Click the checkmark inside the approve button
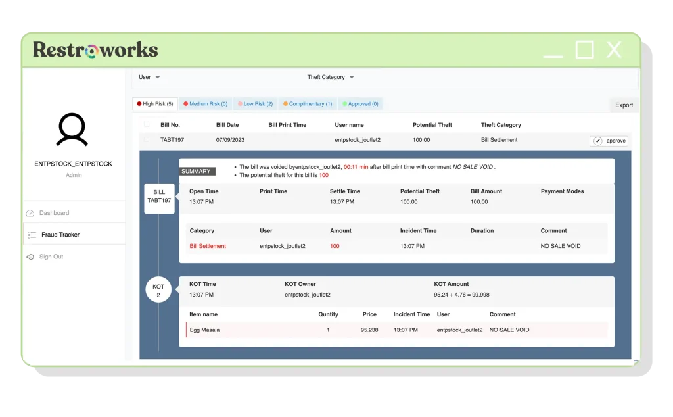 [x=598, y=140]
